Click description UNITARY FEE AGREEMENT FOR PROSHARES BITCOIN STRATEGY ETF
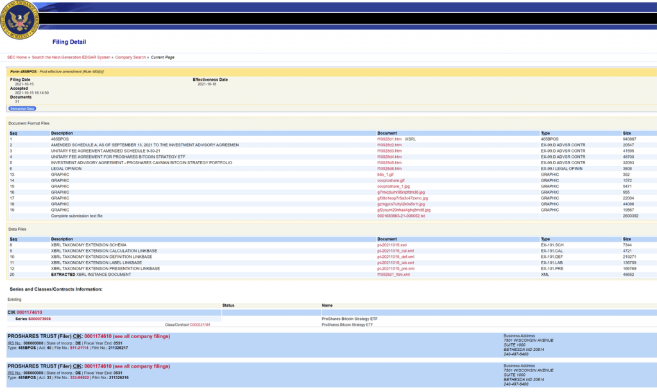657x392 pixels. click(118, 157)
